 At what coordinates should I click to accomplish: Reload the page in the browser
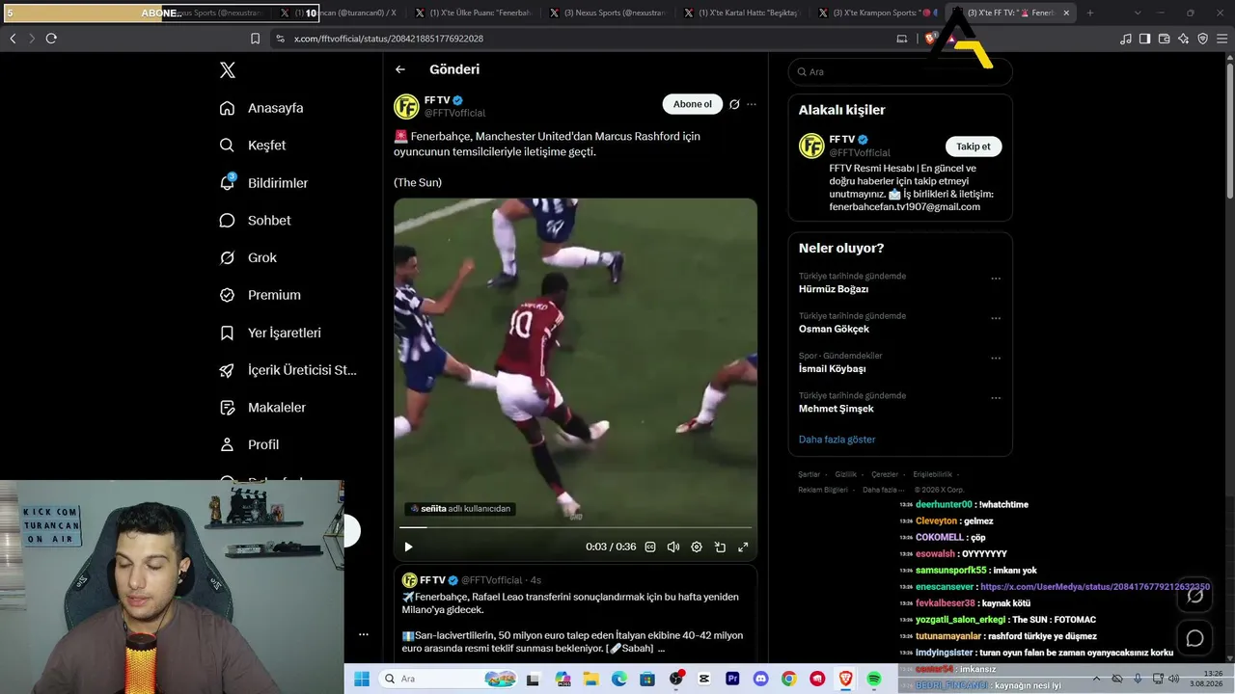[x=51, y=39]
